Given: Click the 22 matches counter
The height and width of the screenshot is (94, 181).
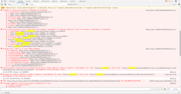Looking at the screenshot, I should (153, 89).
